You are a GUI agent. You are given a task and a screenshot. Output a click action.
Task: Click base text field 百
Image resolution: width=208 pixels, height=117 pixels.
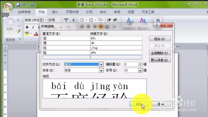[66, 38]
